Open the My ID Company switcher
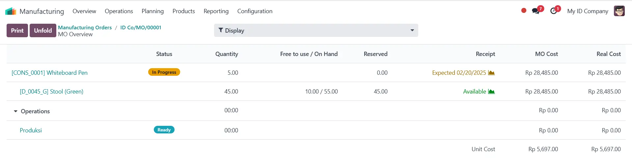632x165 pixels. point(588,11)
